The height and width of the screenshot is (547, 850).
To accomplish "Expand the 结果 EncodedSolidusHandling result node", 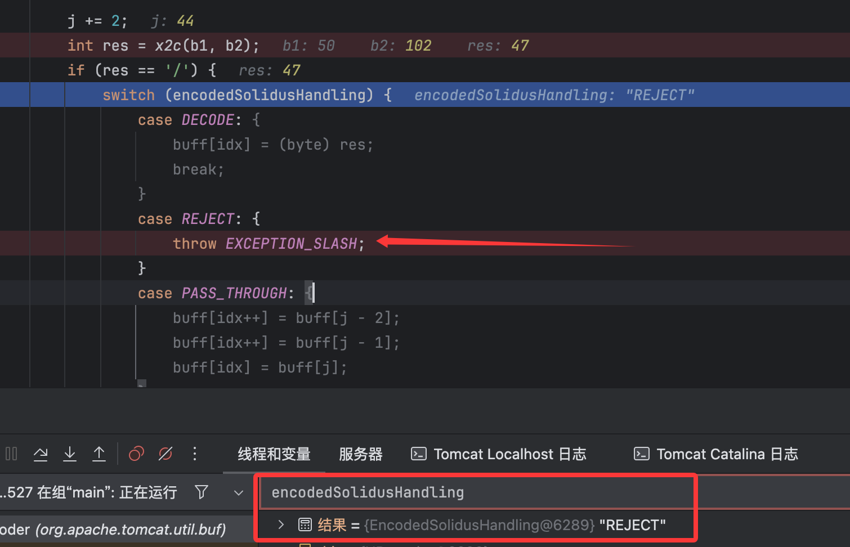I will click(281, 525).
